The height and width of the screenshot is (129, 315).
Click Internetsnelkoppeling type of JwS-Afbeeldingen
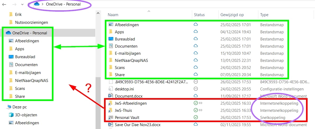[279, 103]
